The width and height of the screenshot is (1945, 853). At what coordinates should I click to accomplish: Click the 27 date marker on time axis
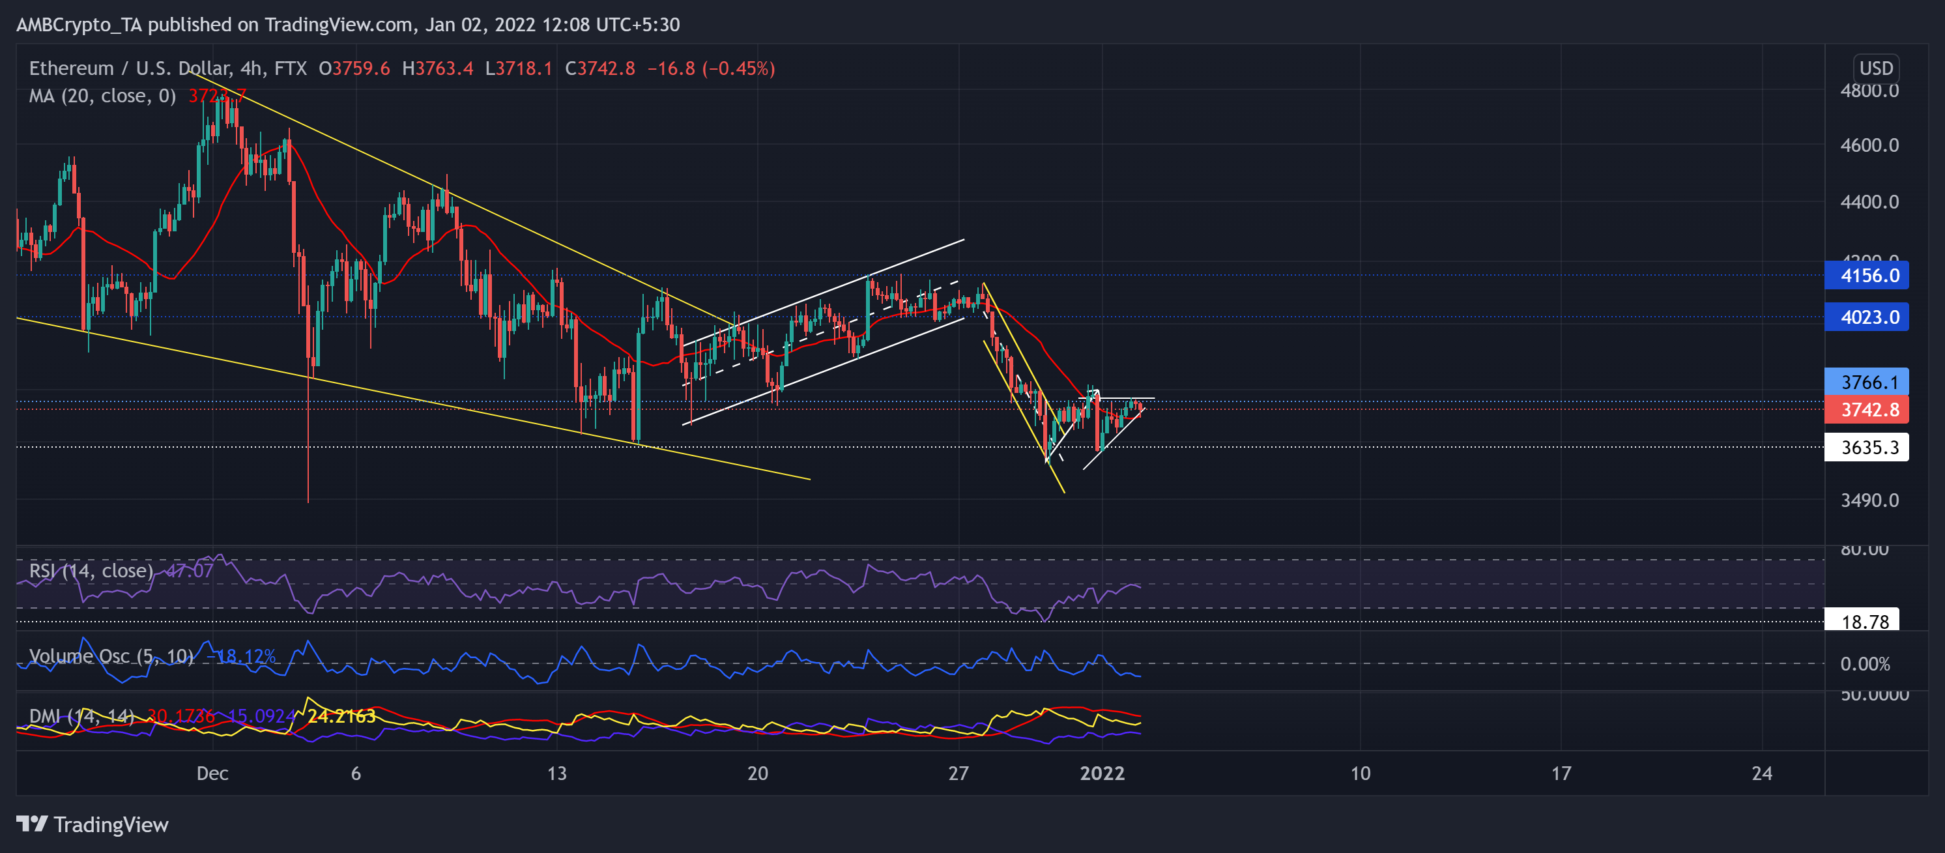coord(958,773)
